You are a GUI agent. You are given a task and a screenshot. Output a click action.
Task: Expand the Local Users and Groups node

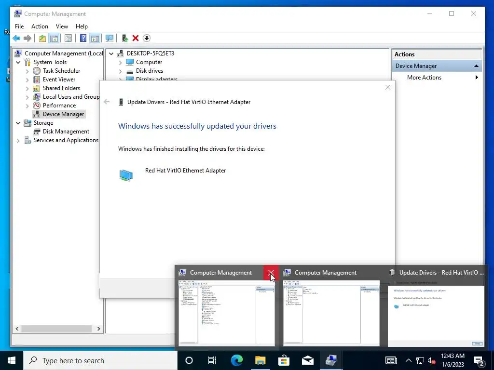(x=27, y=97)
